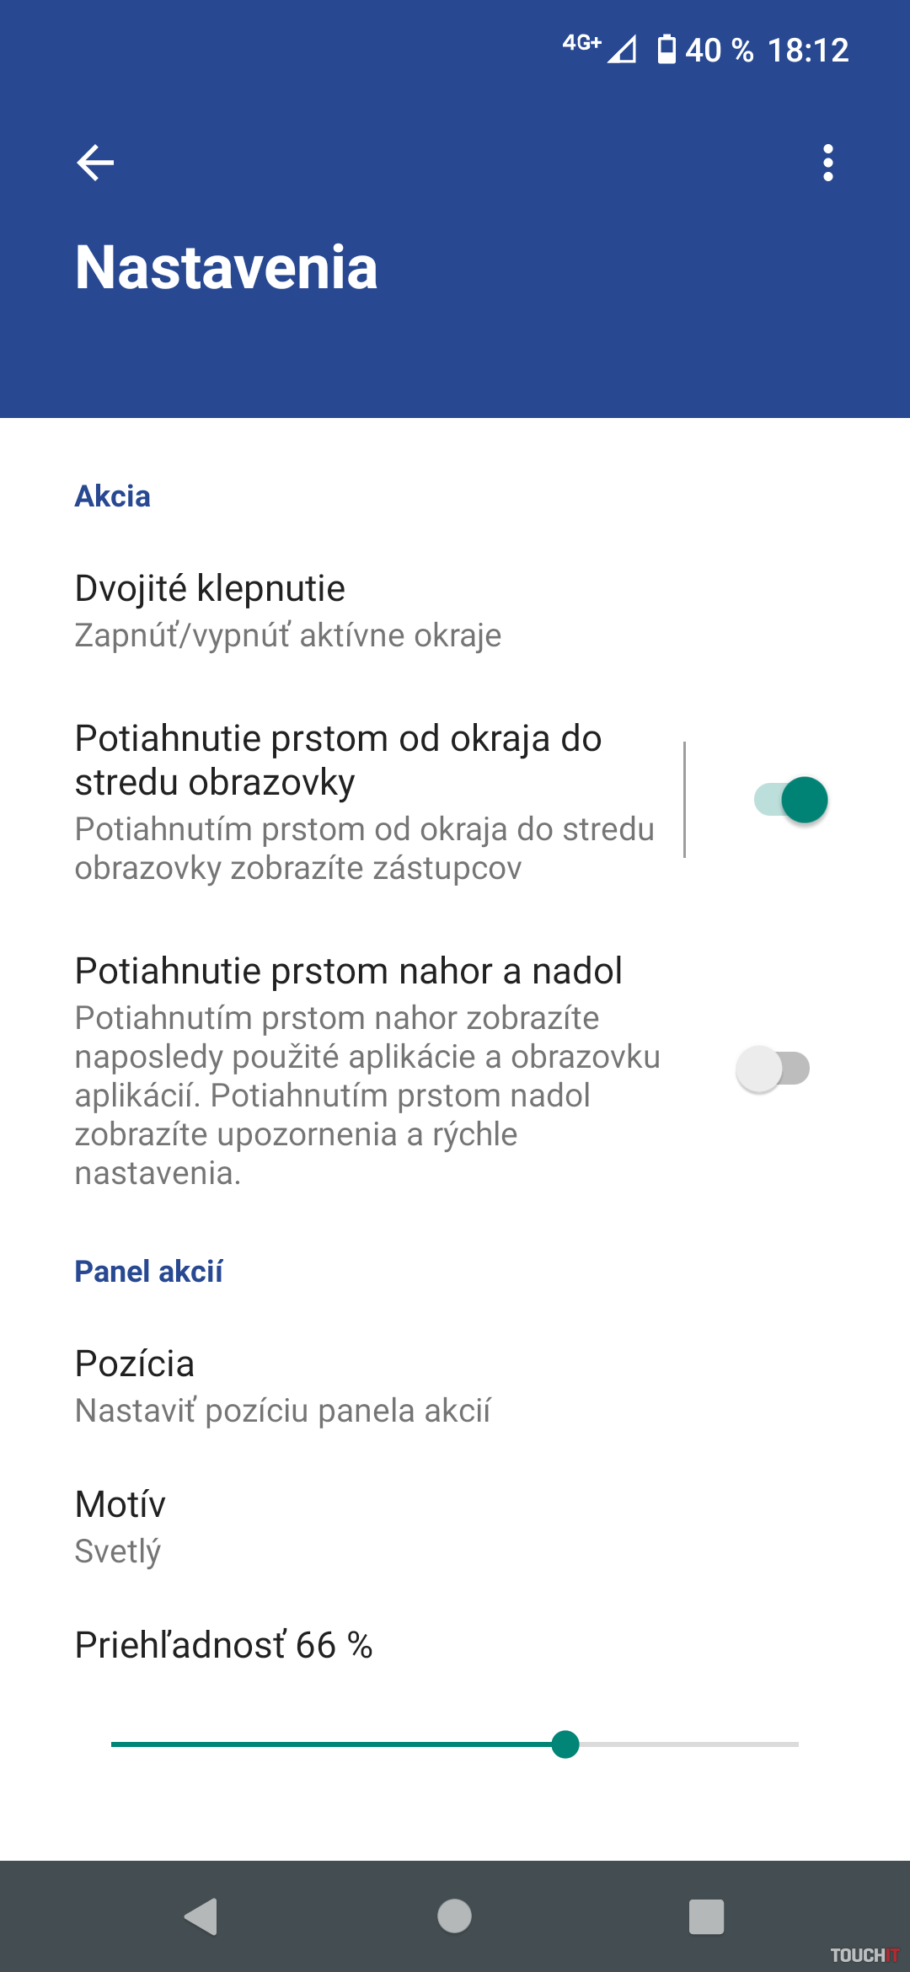Click the Priehľadnosť transparency slider handle
This screenshot has height=1972, width=910.
click(565, 1744)
